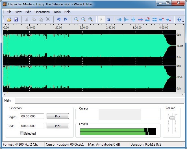This screenshot has width=187, height=149.
Task: Open Help with the question mark icon
Action: [179, 19]
